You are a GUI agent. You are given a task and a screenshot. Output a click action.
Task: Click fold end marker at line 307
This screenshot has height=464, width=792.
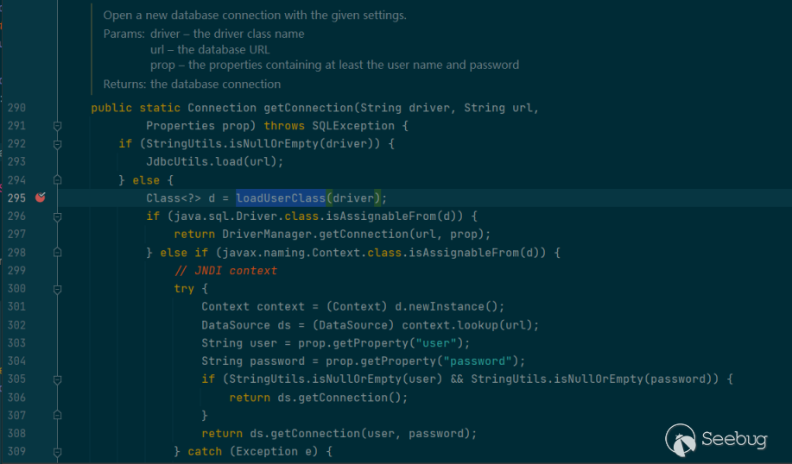58,415
